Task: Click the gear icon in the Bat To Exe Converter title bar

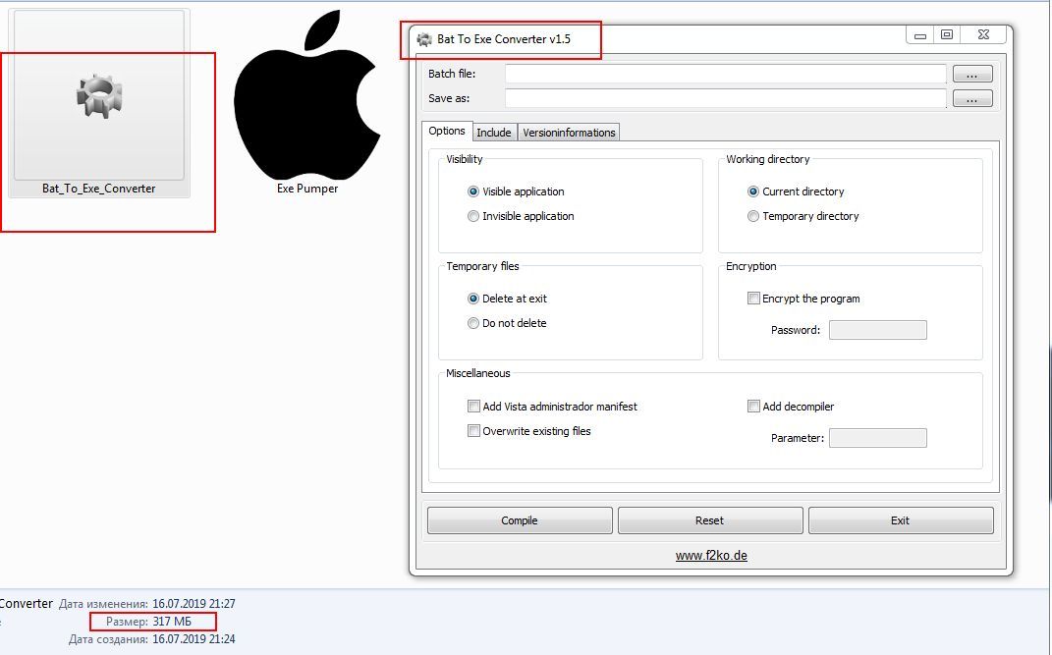Action: click(x=424, y=39)
